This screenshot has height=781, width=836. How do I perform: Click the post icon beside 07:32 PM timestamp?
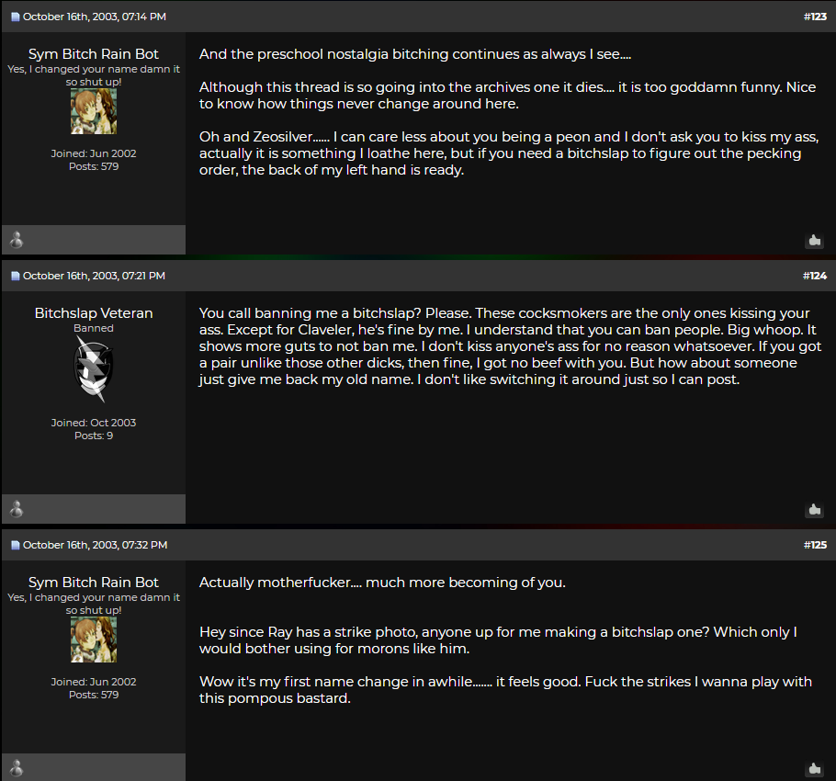pyautogui.click(x=16, y=546)
